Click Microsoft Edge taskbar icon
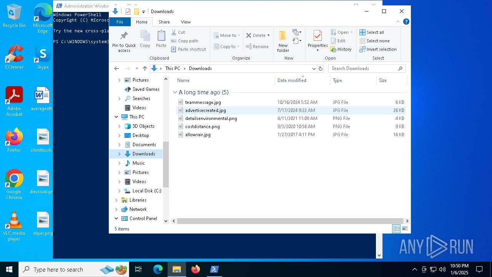 pyautogui.click(x=158, y=269)
